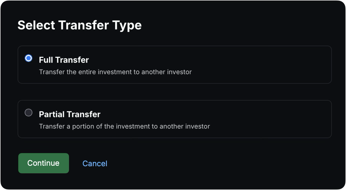Click the portion of investment description text
Viewport: 346px width, 190px height.
pyautogui.click(x=124, y=126)
